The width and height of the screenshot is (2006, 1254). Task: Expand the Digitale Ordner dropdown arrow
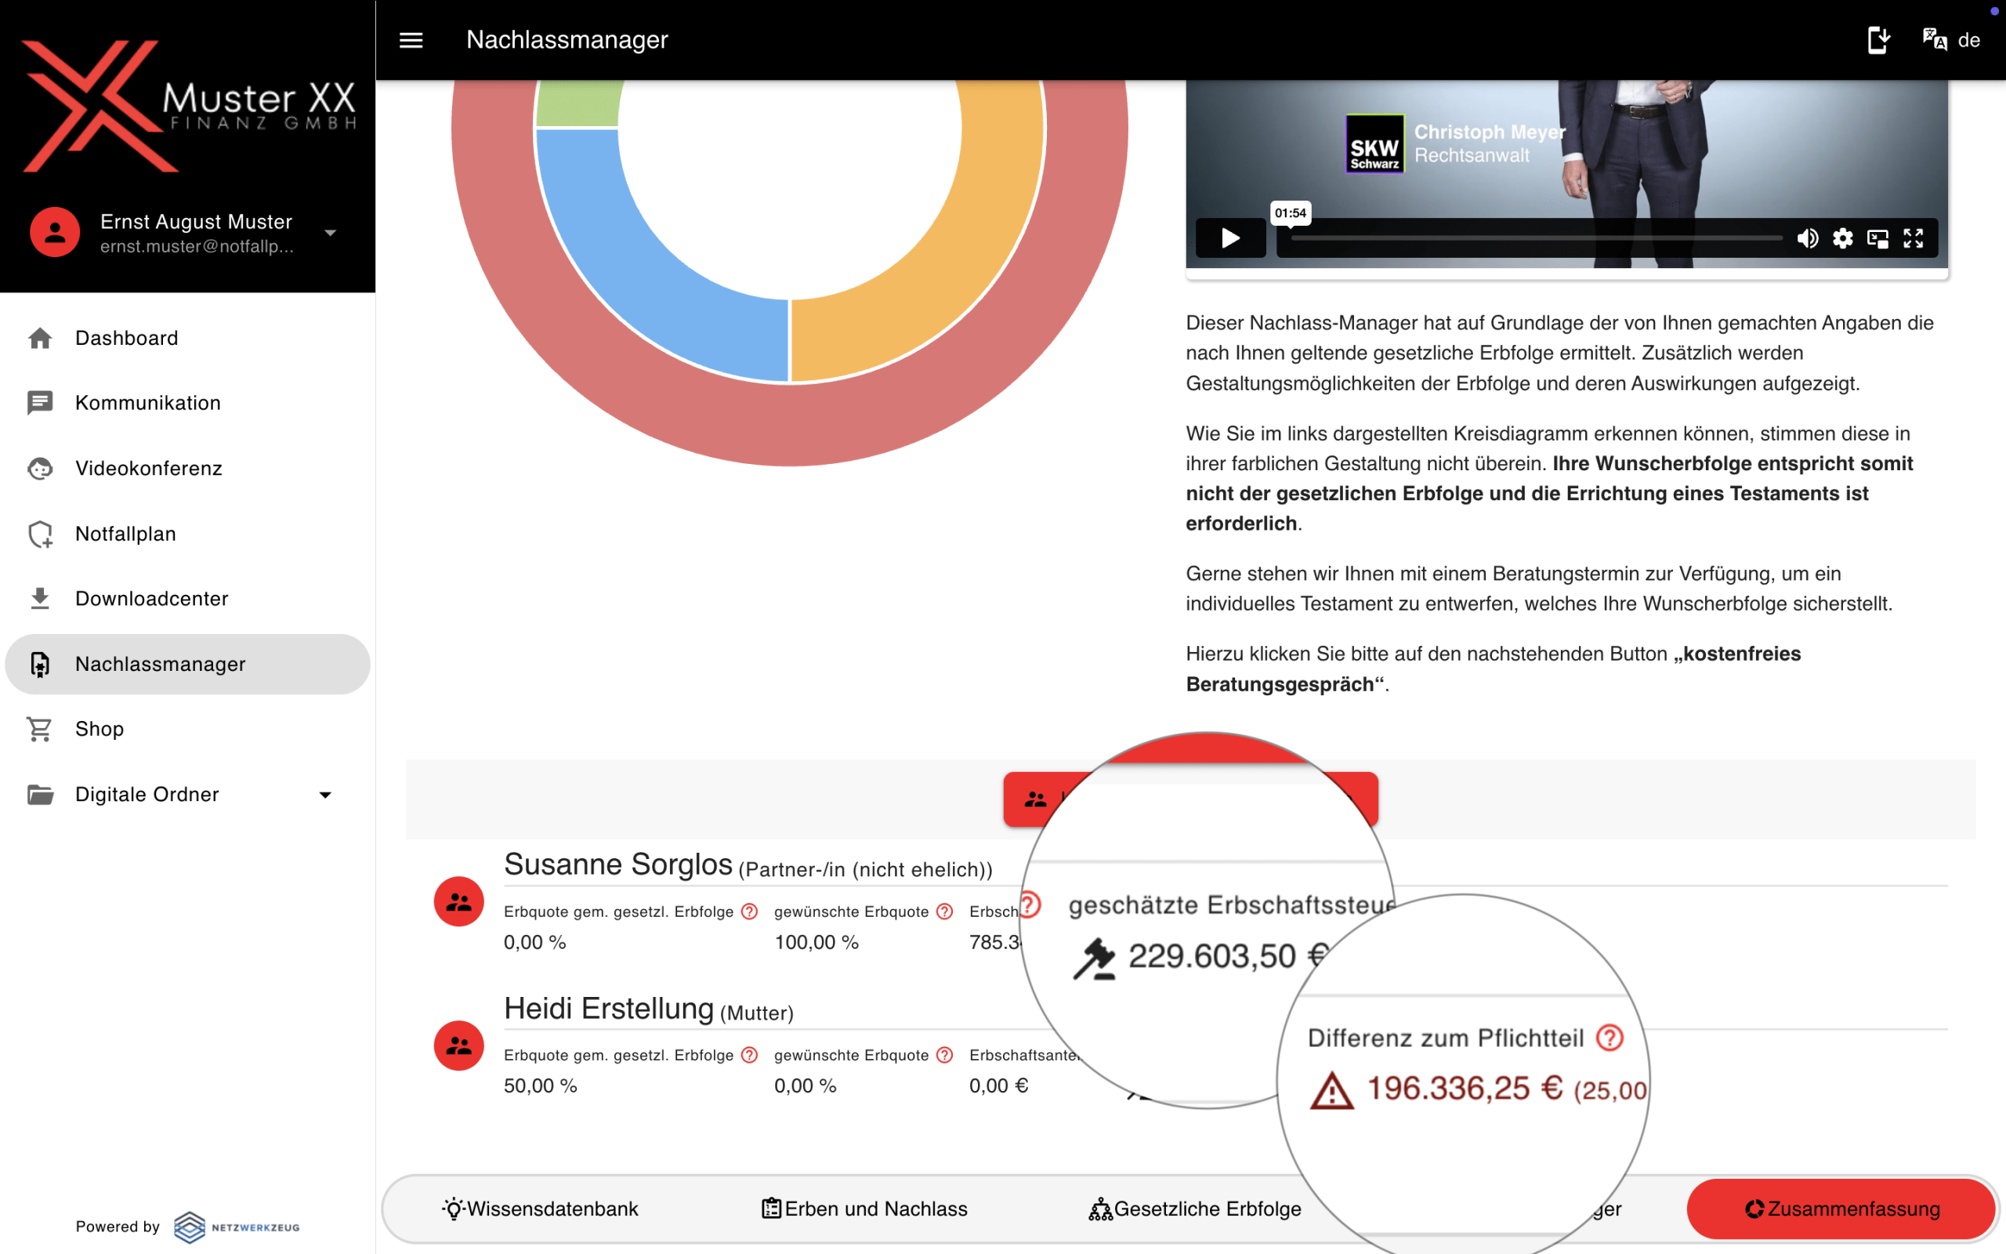[x=326, y=795]
